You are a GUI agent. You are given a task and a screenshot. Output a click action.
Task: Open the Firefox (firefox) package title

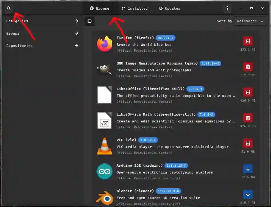(135, 38)
